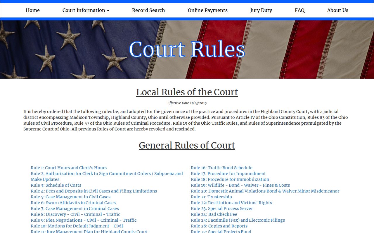Click the General Rules of Court heading
374x233 pixels.
187,145
